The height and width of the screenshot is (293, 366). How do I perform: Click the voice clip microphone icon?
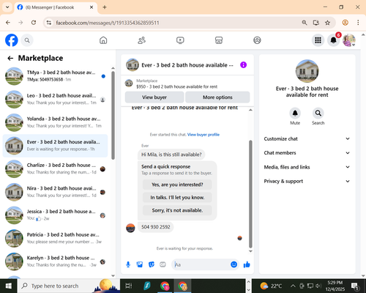tap(128, 264)
